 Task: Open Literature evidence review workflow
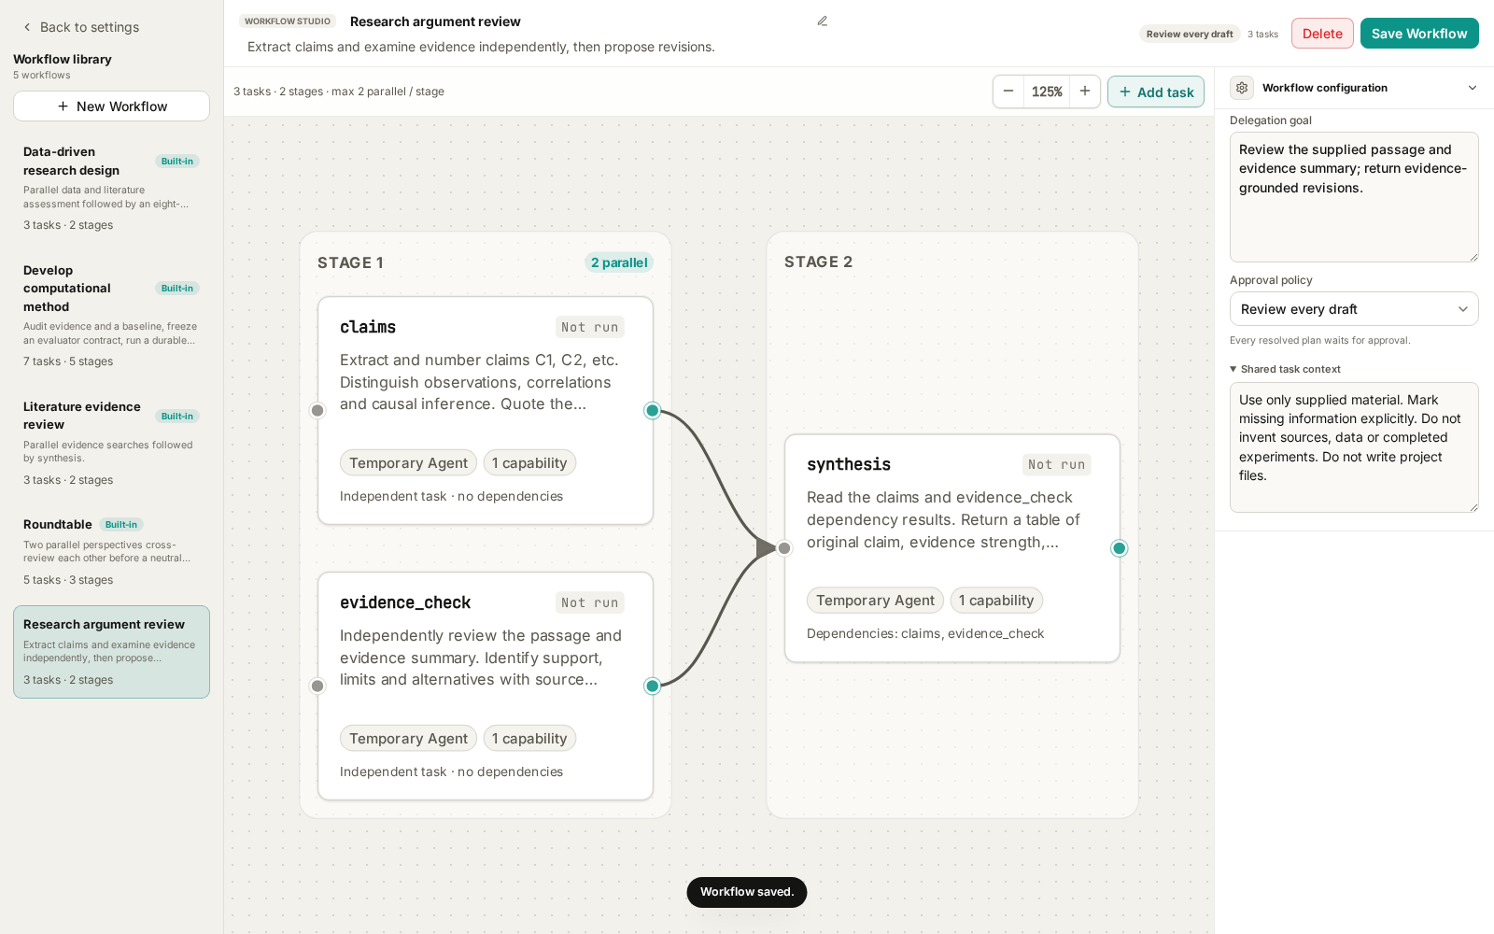click(x=111, y=443)
